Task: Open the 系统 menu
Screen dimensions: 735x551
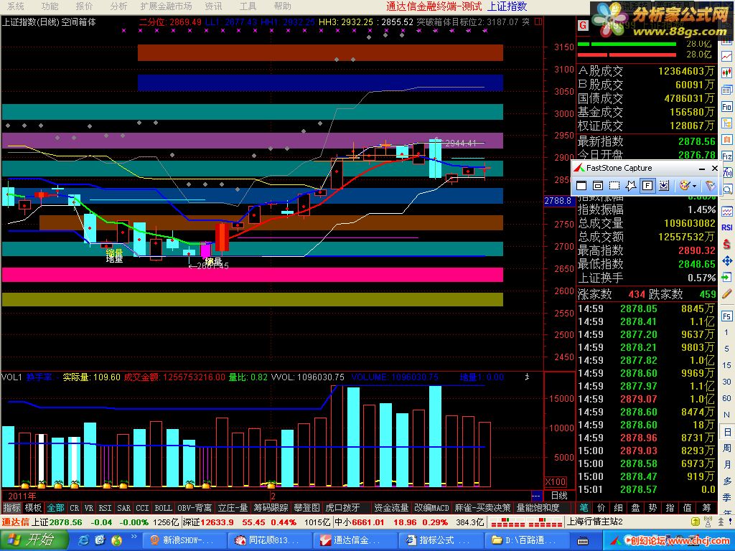Action: [x=15, y=6]
